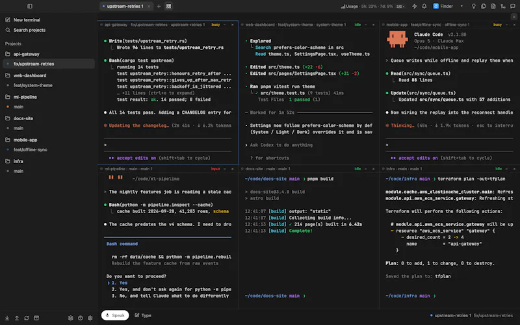Viewport: 520px width, 325px height.
Task: Click upstream-retries 1 in the status bar
Action: click(452, 315)
